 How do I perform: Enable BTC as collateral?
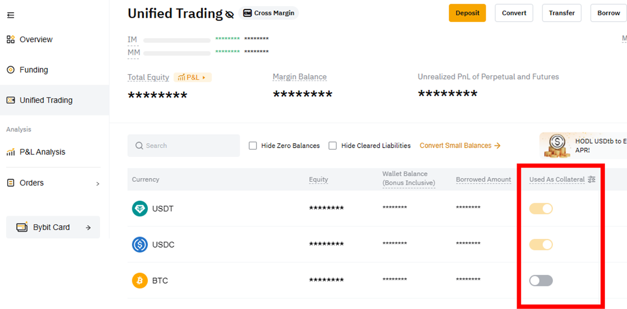(x=541, y=280)
